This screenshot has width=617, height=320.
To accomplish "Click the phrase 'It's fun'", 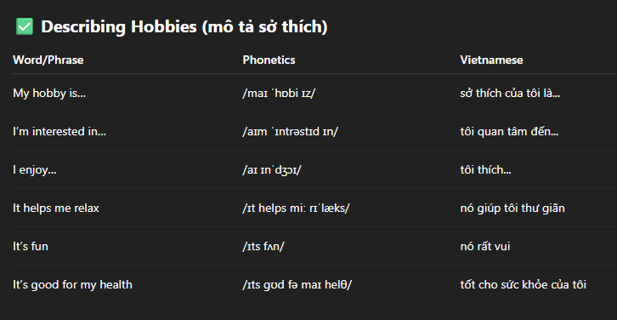I will tap(31, 247).
